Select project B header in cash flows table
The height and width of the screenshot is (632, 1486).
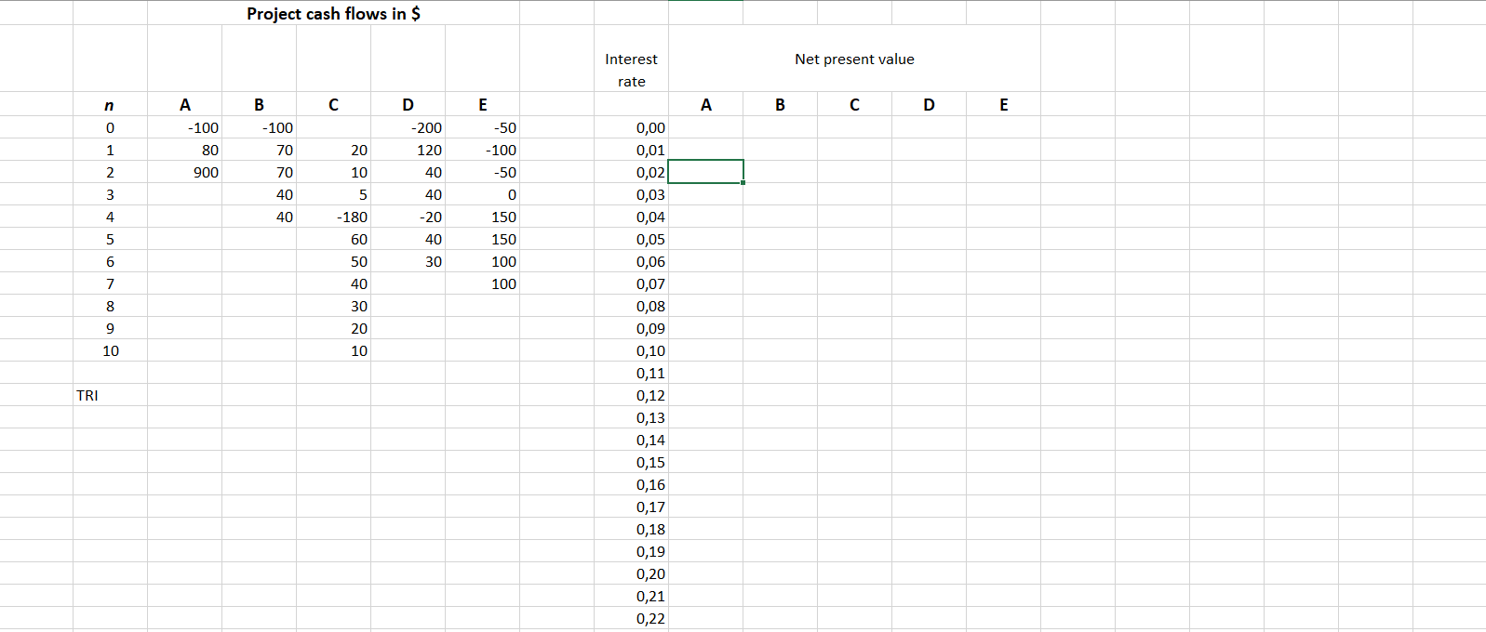click(259, 104)
